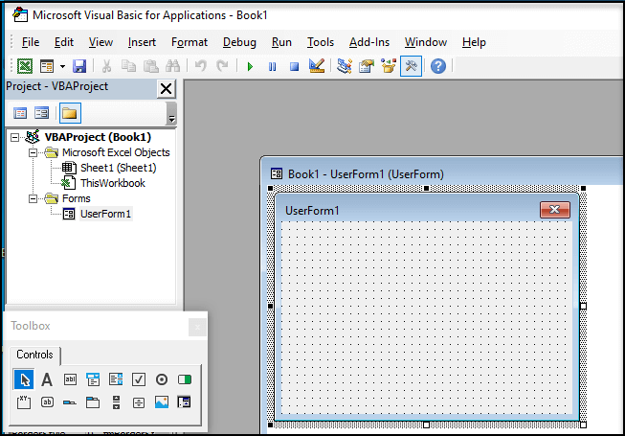Viewport: 625px width, 436px height.
Task: Toggle the Toolbox hammer-and-wrench icon
Action: click(411, 66)
